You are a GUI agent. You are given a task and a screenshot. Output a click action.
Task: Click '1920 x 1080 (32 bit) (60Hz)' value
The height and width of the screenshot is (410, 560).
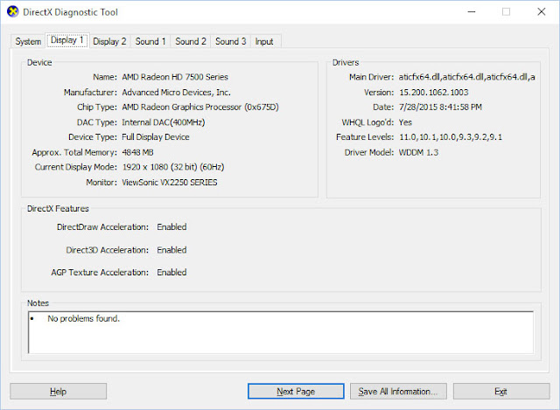click(x=173, y=167)
